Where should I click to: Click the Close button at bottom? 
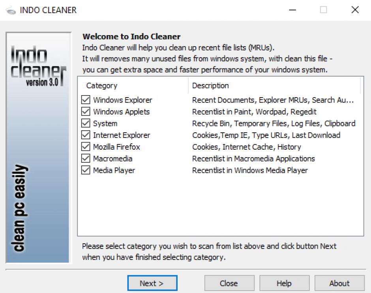(229, 283)
